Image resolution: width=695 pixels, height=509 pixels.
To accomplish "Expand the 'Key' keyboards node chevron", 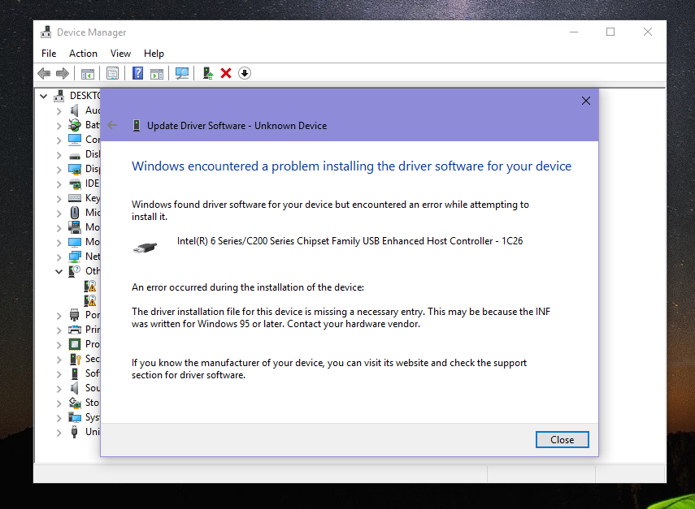I will [59, 199].
